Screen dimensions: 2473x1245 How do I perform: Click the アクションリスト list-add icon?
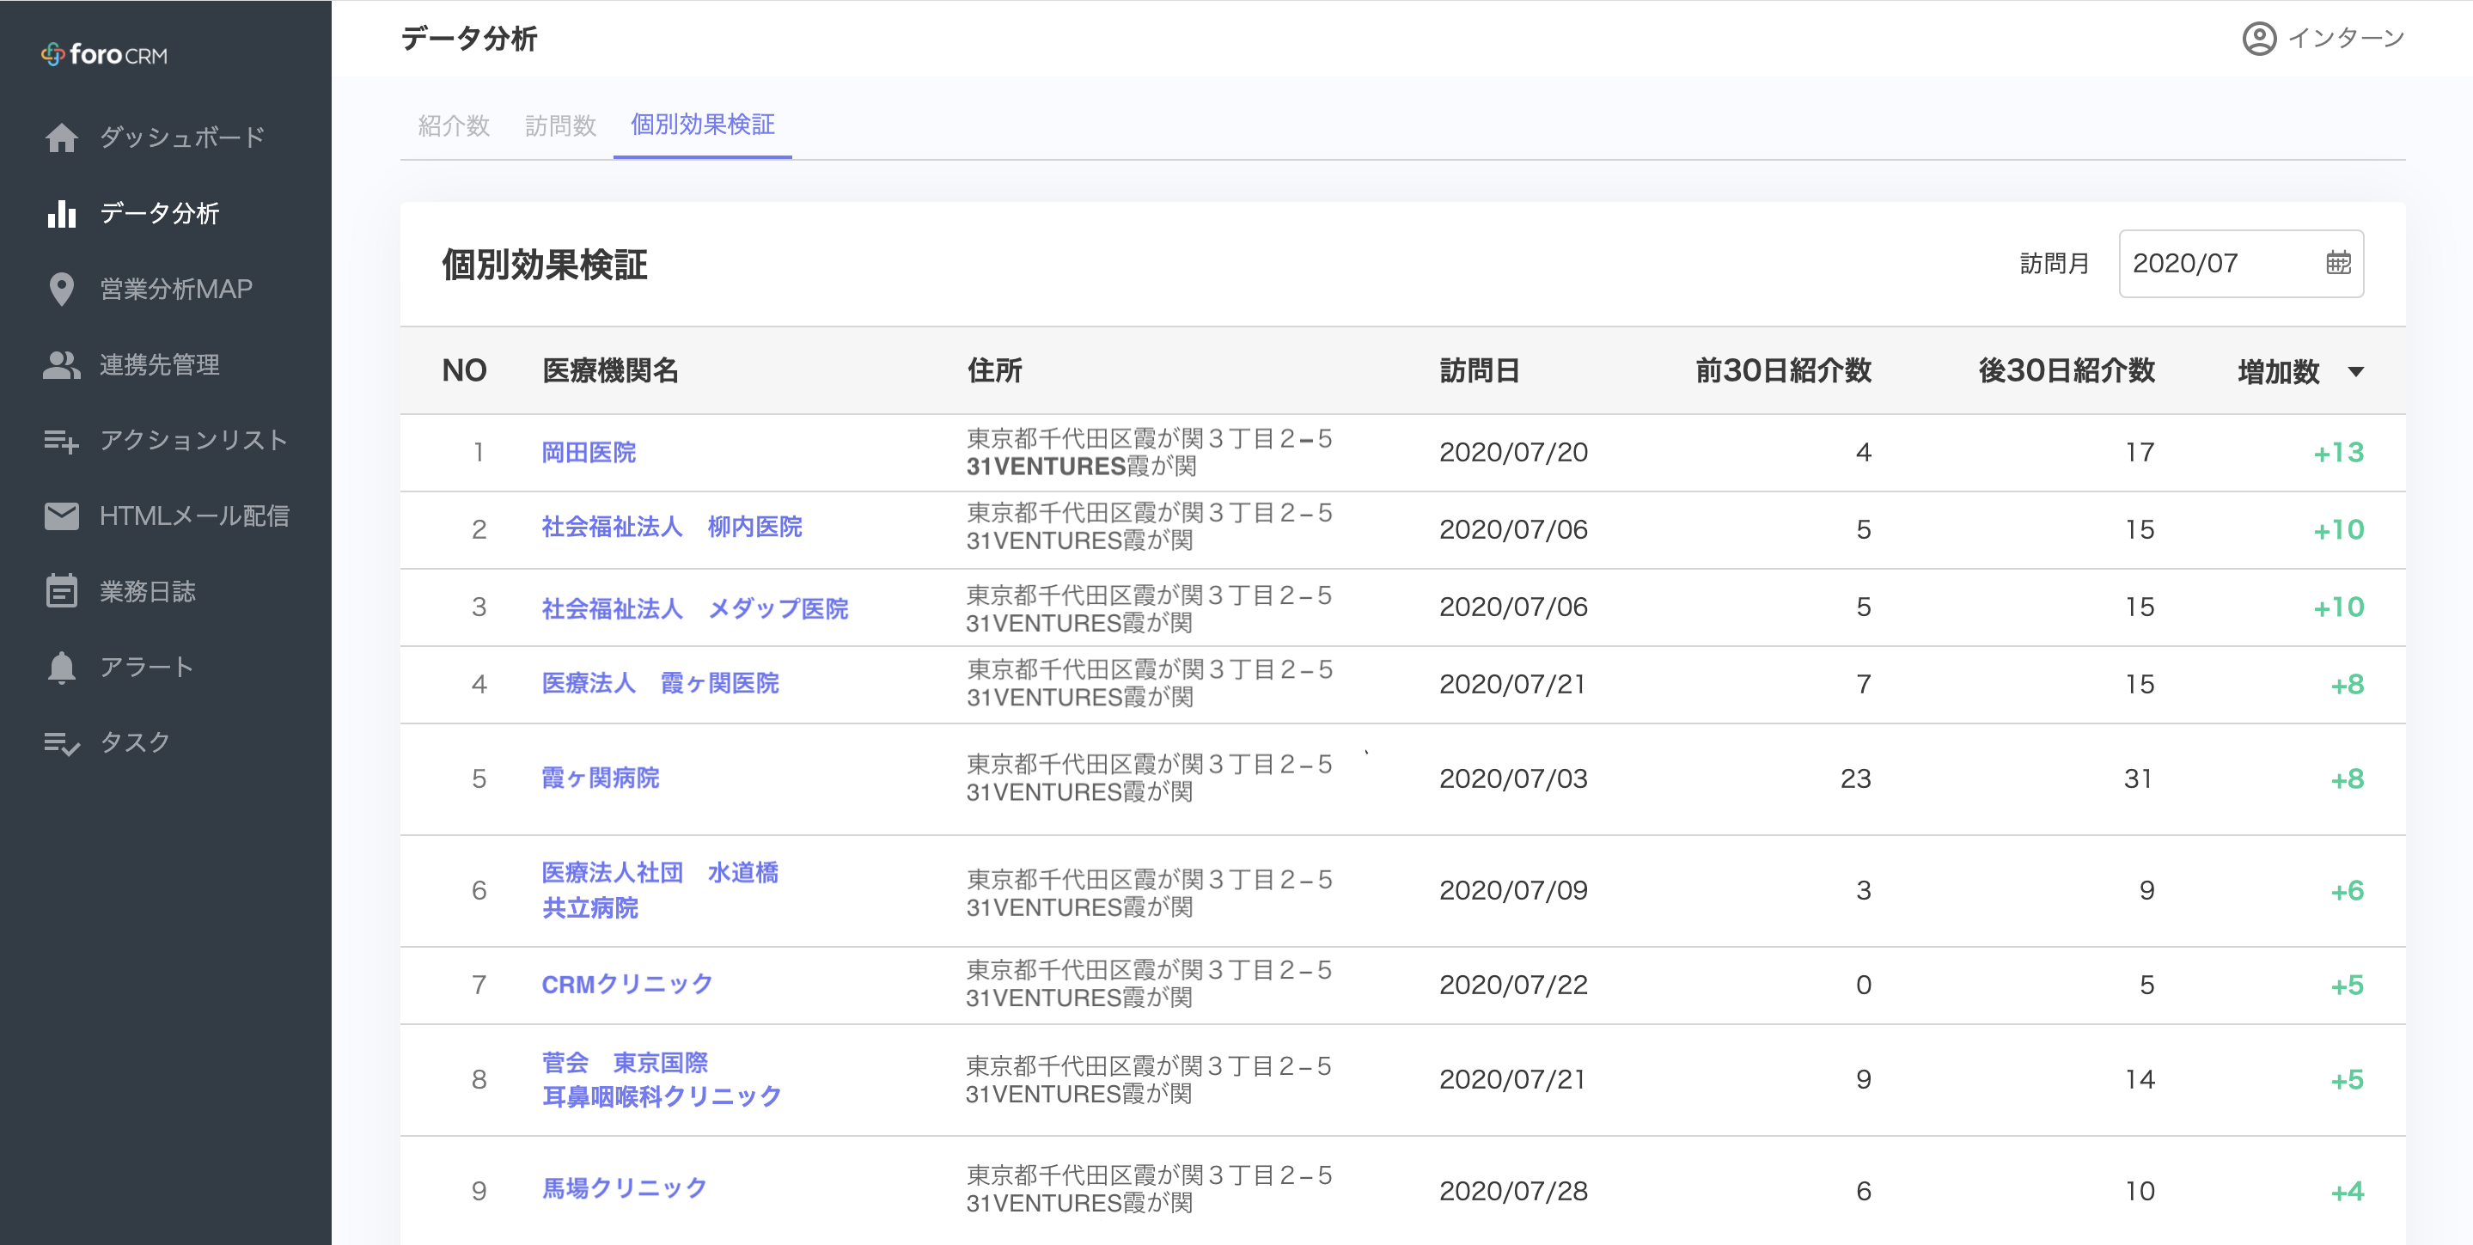pos(62,441)
